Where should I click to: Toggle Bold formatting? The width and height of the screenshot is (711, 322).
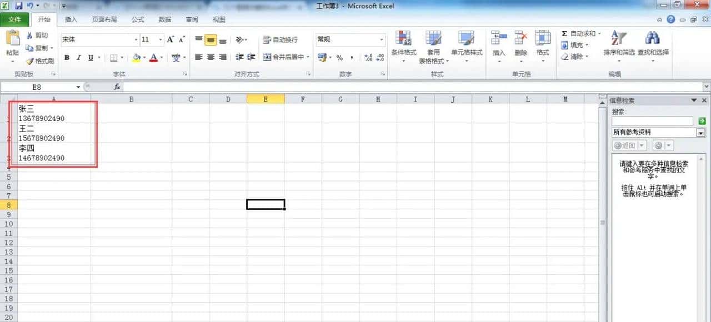pyautogui.click(x=67, y=57)
